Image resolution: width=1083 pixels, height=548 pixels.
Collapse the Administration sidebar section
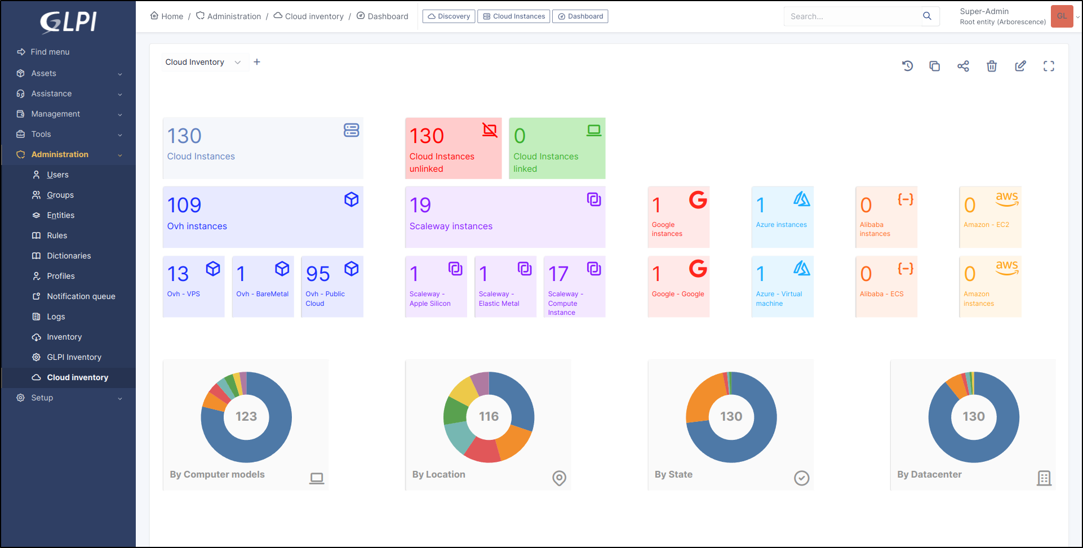[x=69, y=154]
